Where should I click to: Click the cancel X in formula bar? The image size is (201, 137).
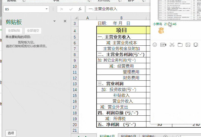point(62,9)
